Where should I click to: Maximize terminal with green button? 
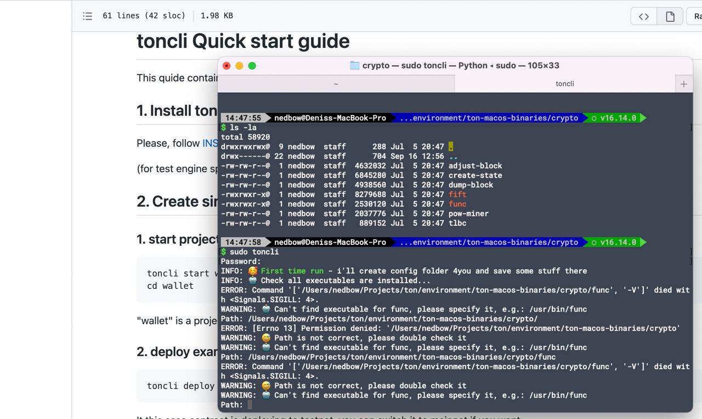(x=252, y=66)
